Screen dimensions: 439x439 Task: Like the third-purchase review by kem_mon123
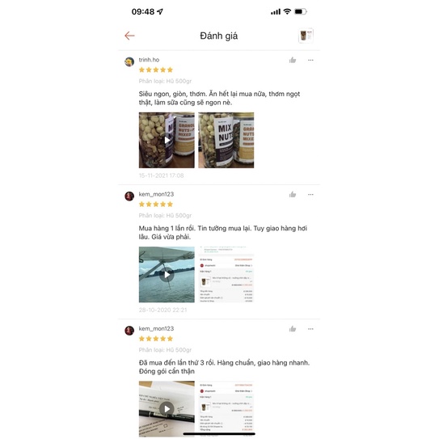coord(293,329)
